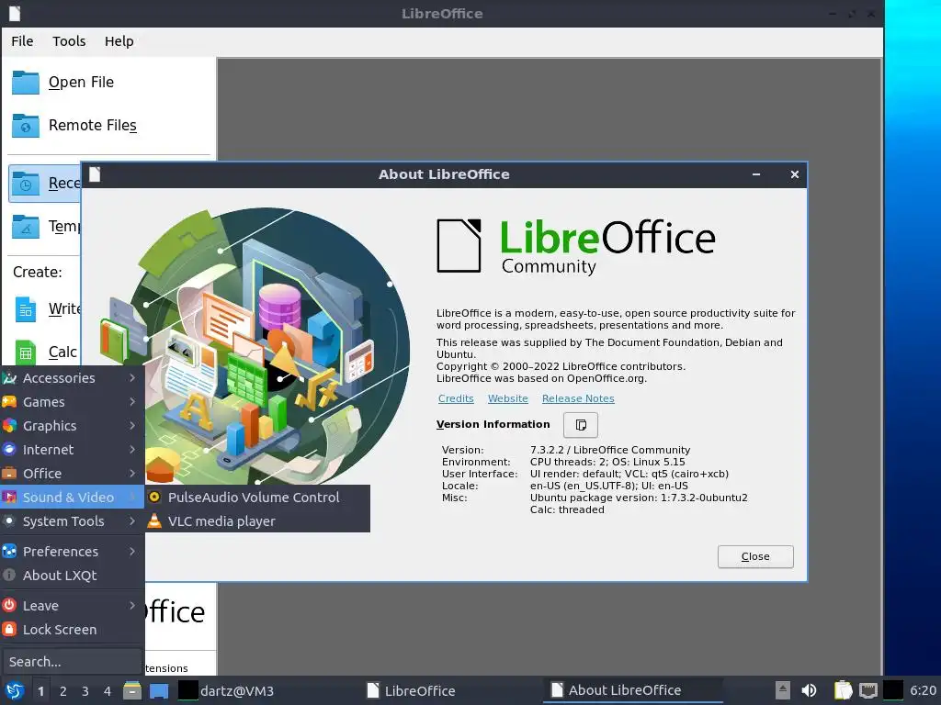The image size is (941, 705).
Task: Switch to virtual desktop 2
Action: (x=63, y=691)
